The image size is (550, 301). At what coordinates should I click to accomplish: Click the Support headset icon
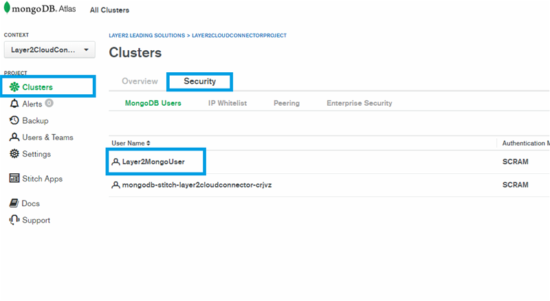tap(14, 221)
